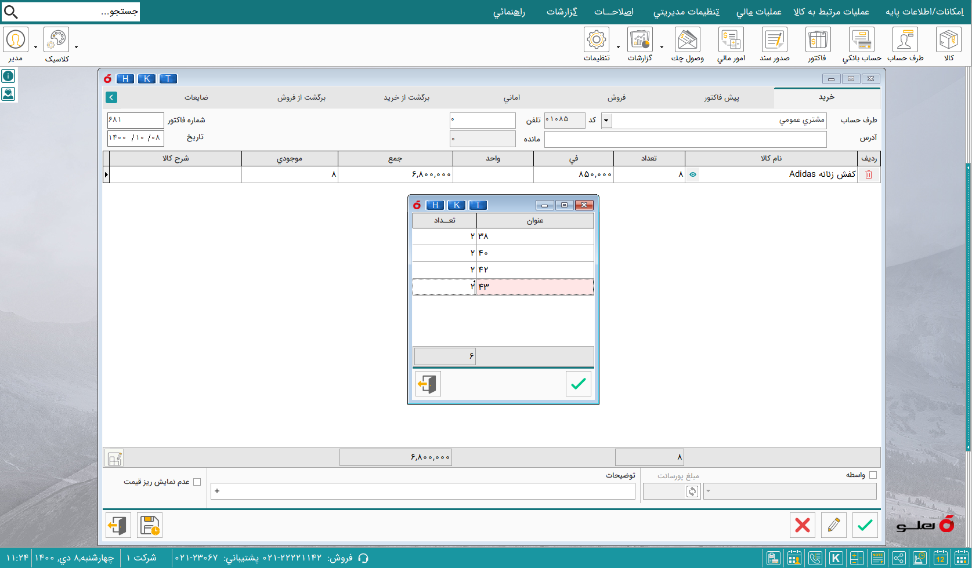The width and height of the screenshot is (972, 568).
Task: Click the save-with-clock icon at bottom left
Action: (150, 525)
